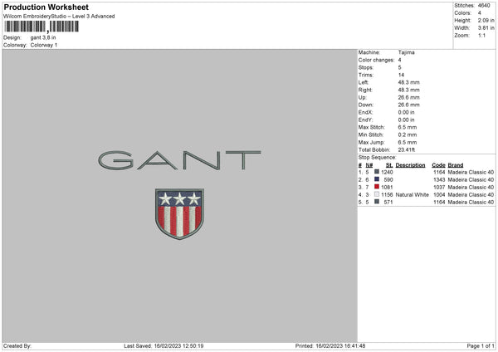Image resolution: width=498 pixels, height=352 pixels.
Task: Click thread code 1037
Action: (x=439, y=187)
